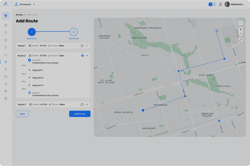Open Mohamed user account menu
250x166 pixels.
point(234,4)
